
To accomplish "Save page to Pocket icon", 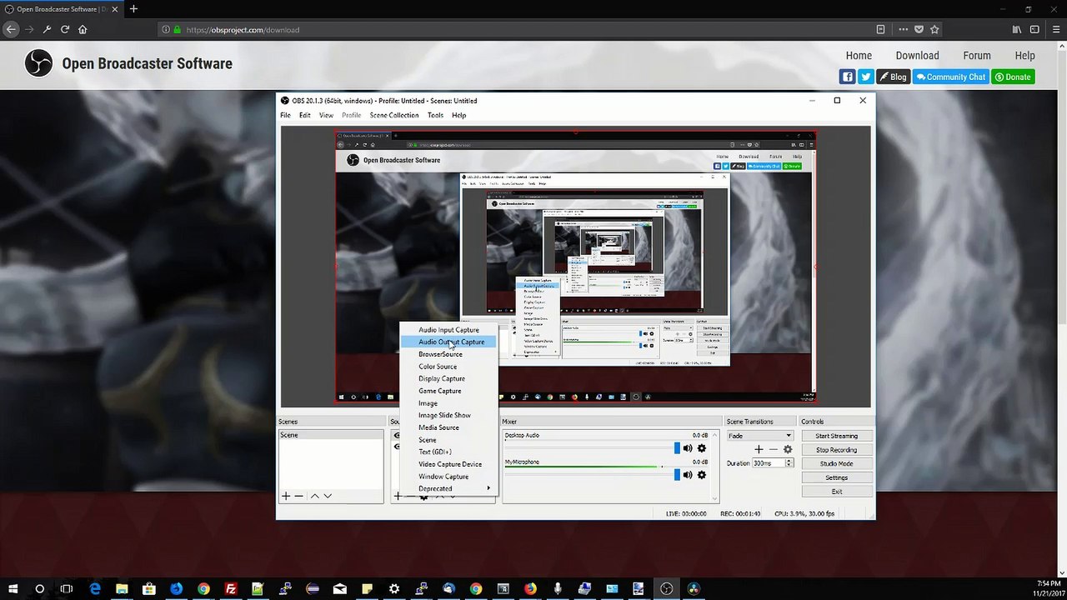I will (x=919, y=29).
